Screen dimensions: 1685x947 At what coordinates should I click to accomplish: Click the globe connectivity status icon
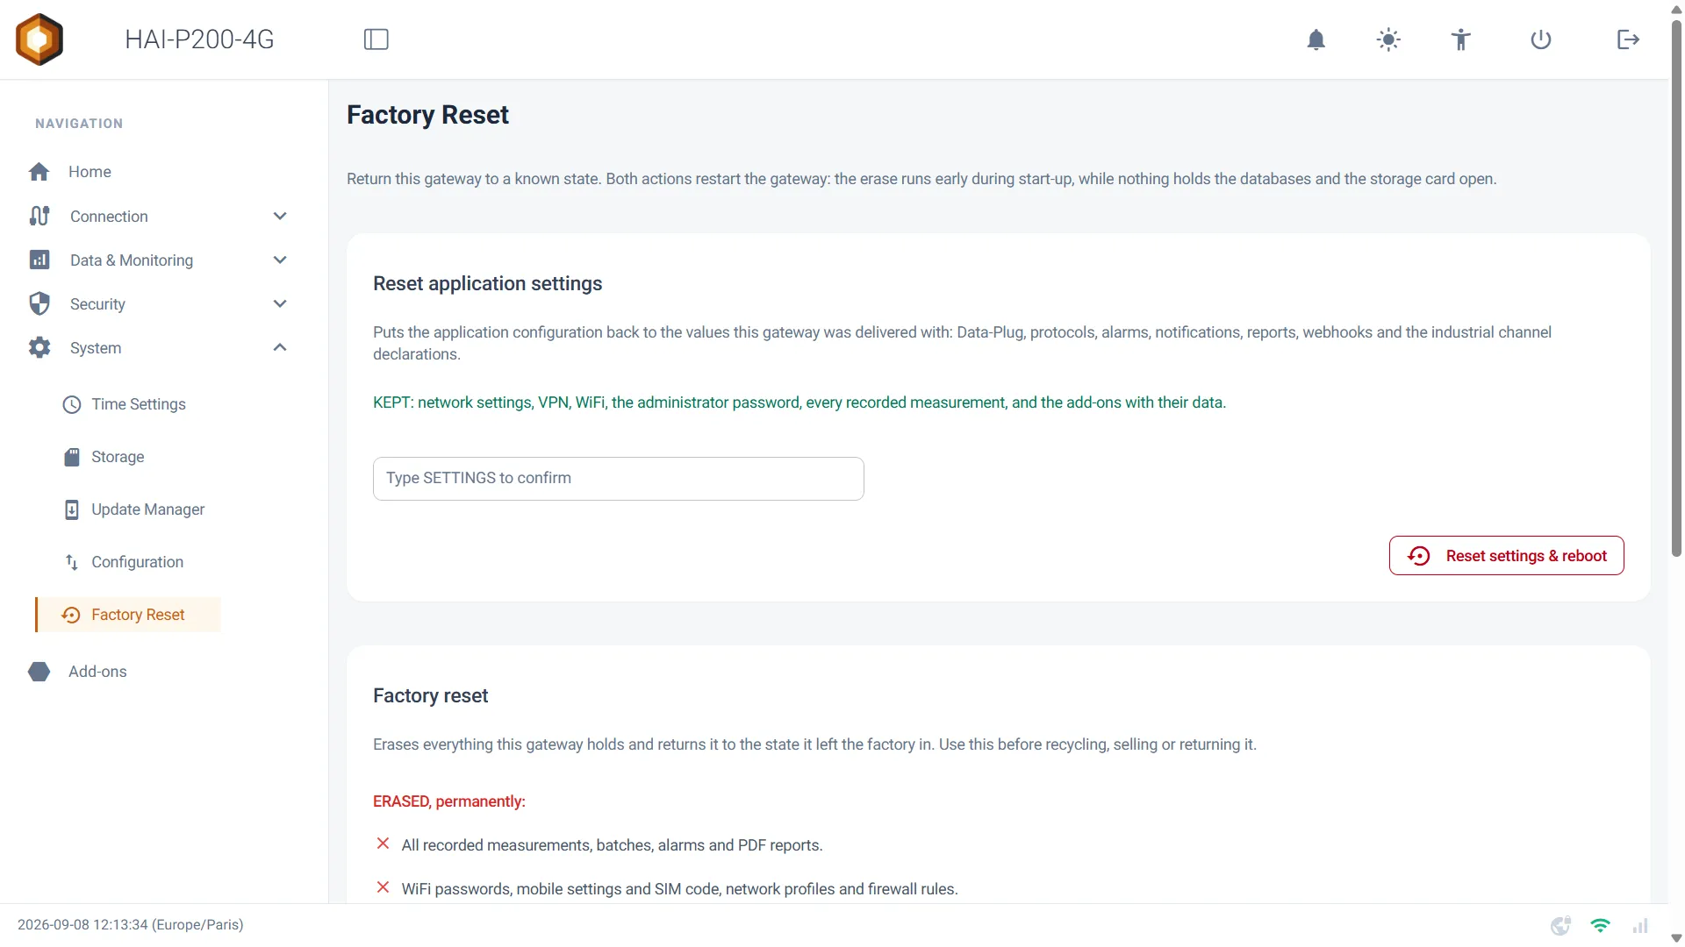(1560, 925)
